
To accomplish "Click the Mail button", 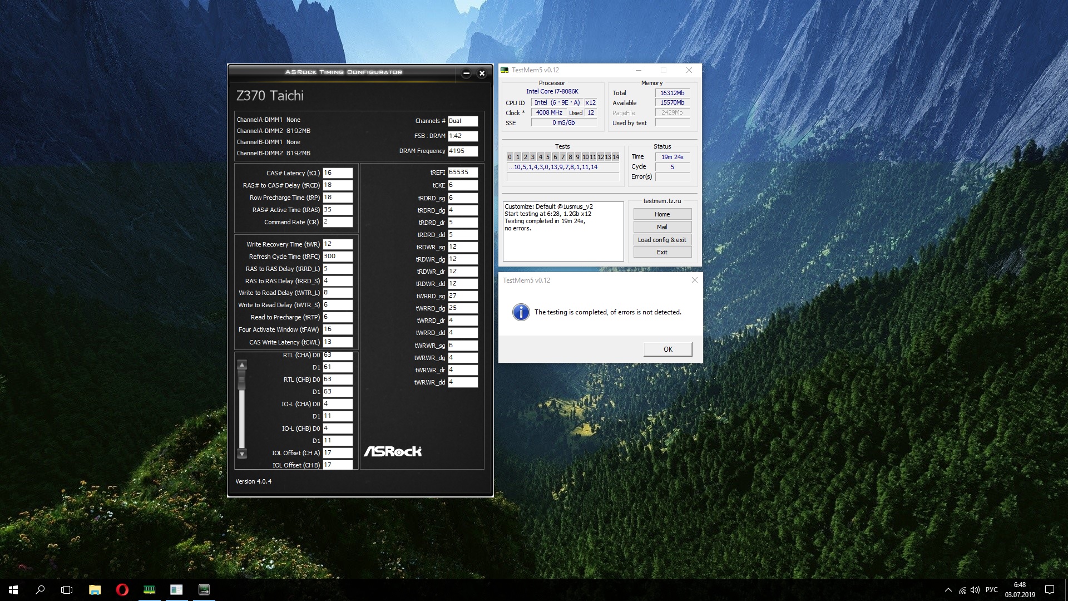I will click(662, 227).
